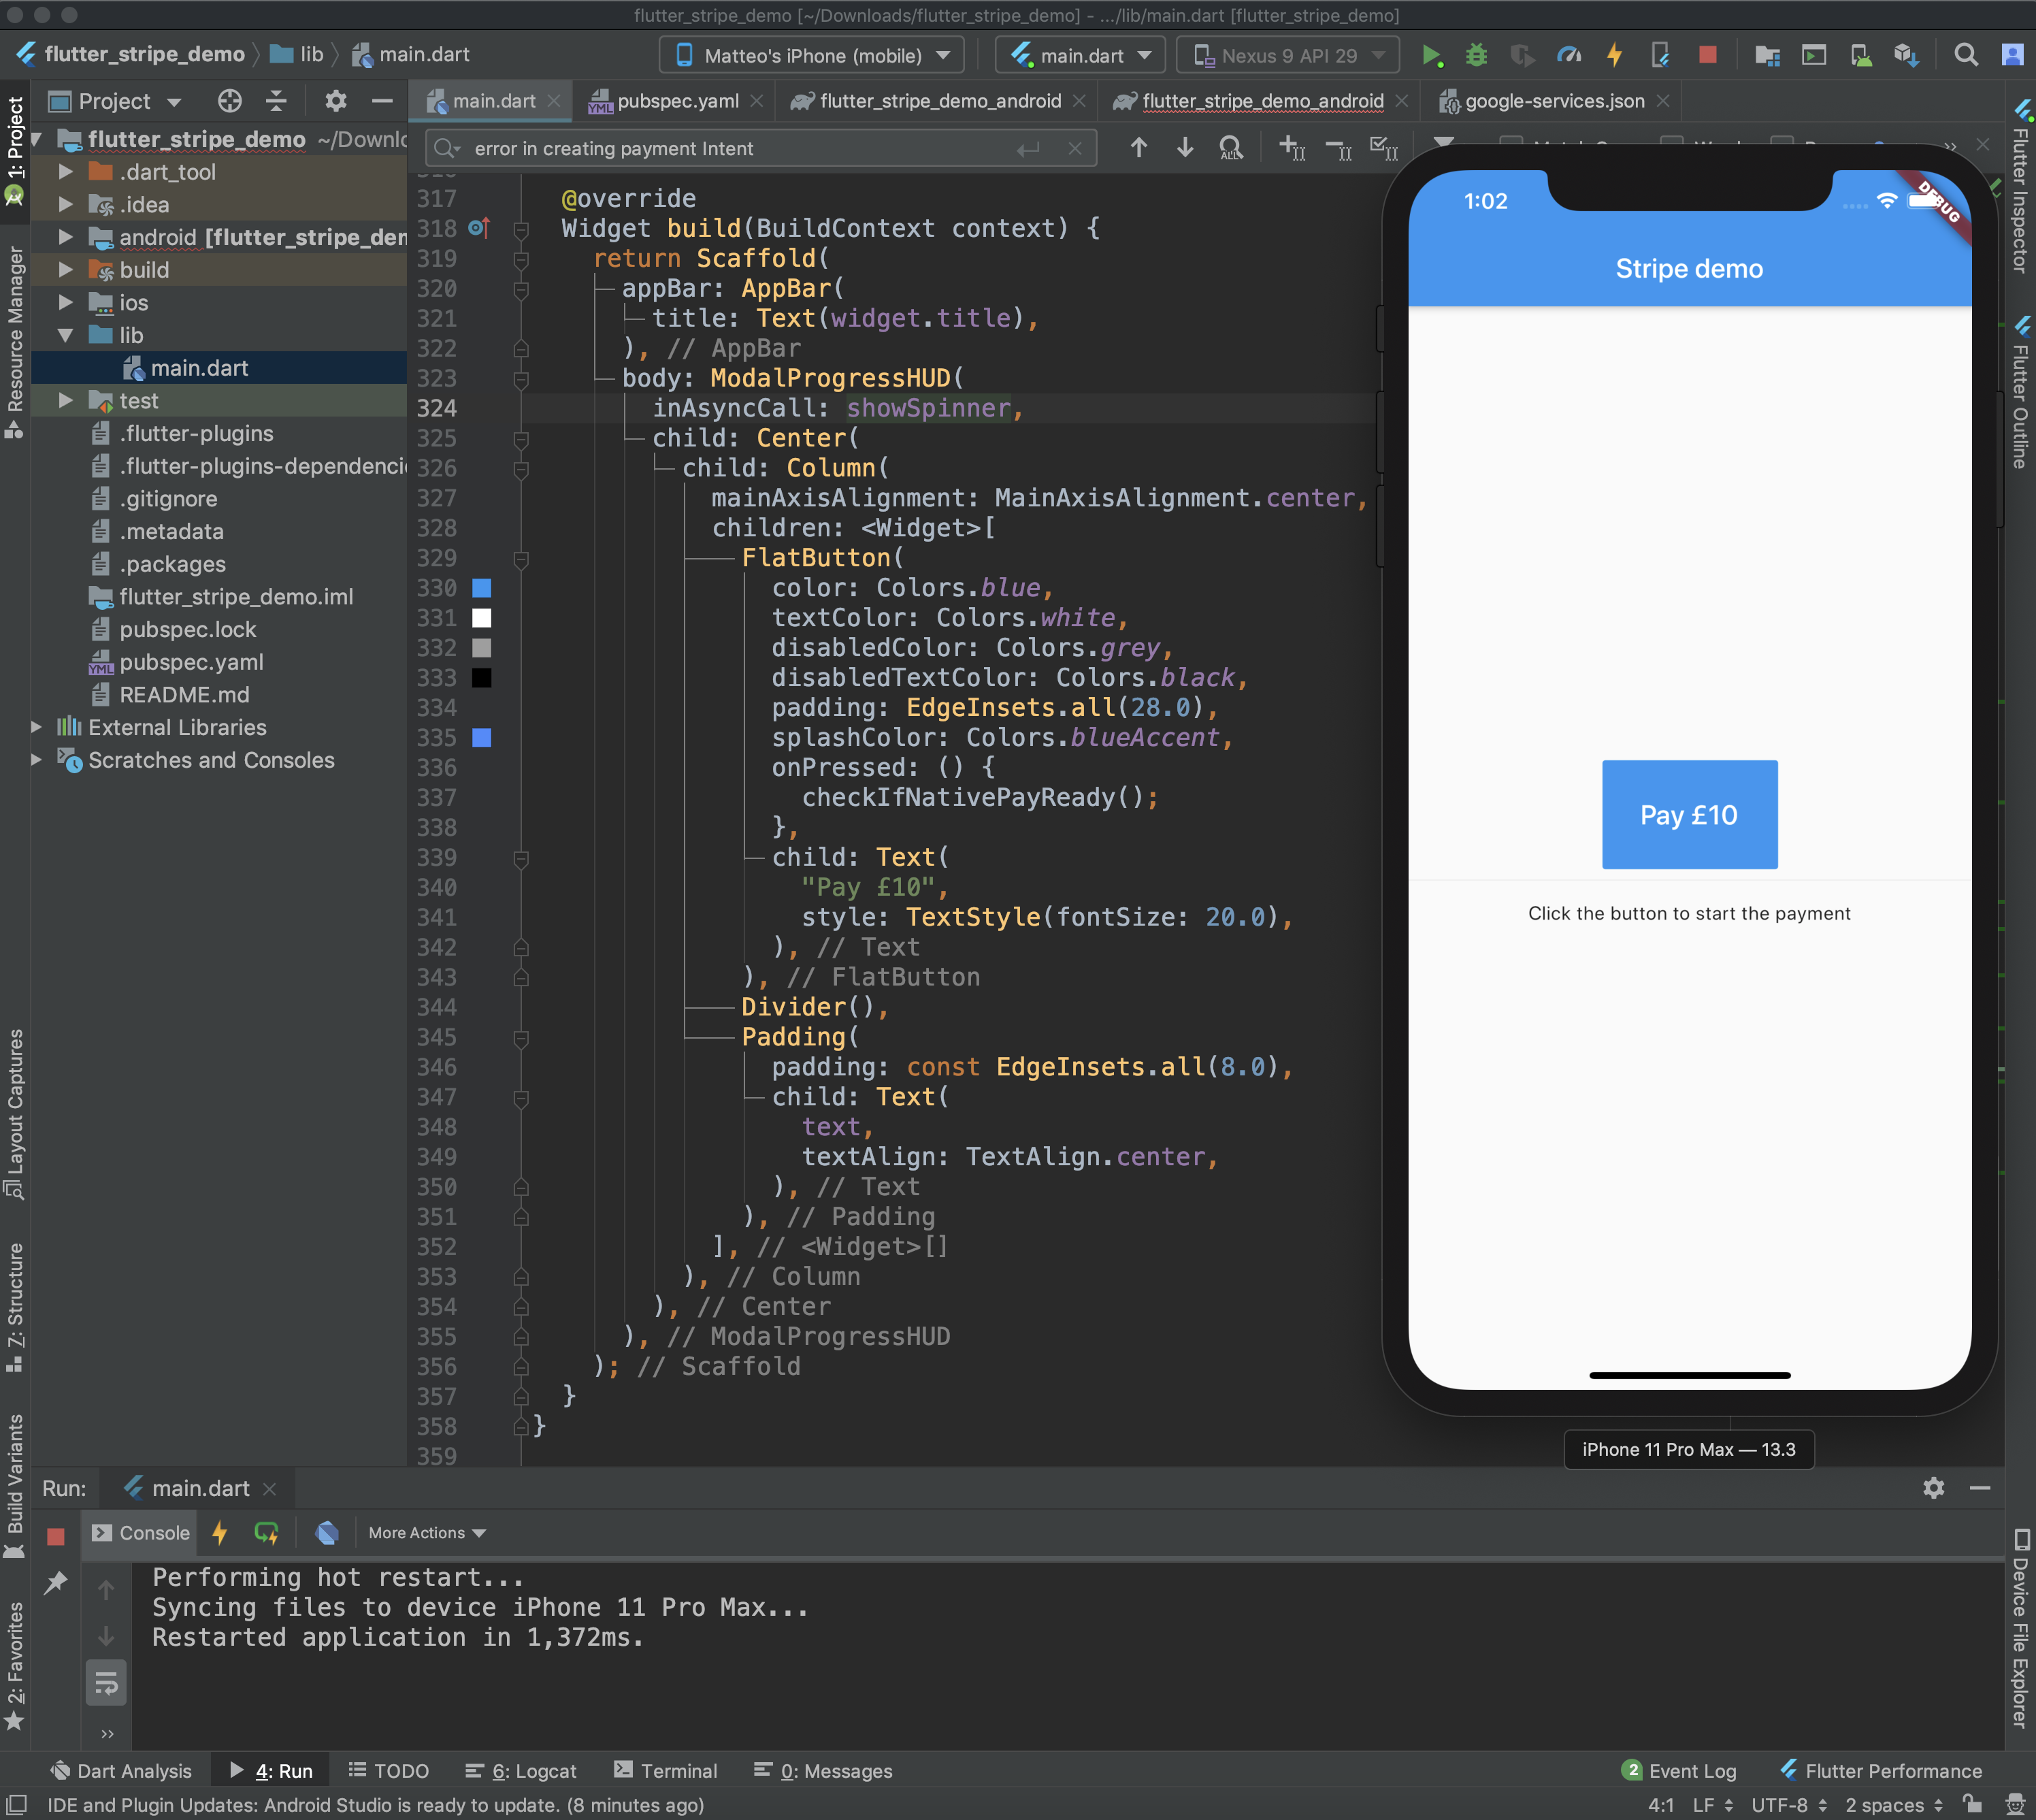This screenshot has height=1820, width=2036.
Task: Open the Flutter app profiler gauge icon
Action: 1568,55
